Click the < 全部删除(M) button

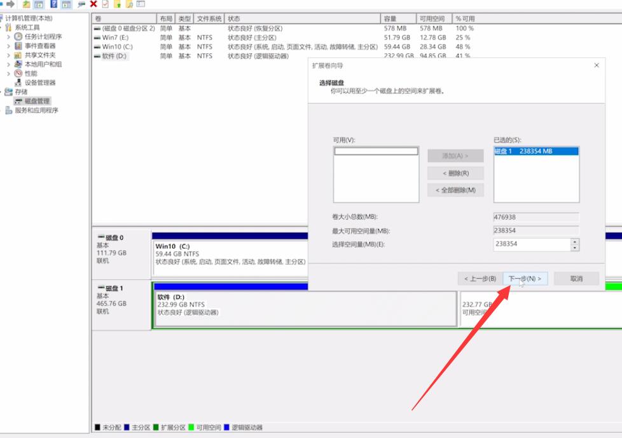[x=455, y=190]
